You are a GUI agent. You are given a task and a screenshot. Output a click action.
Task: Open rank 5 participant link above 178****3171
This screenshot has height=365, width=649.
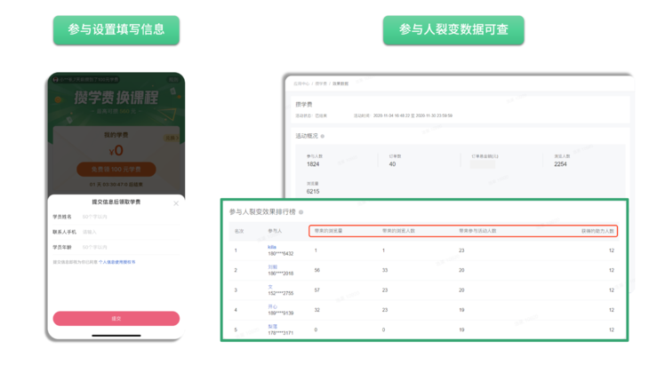[272, 326]
